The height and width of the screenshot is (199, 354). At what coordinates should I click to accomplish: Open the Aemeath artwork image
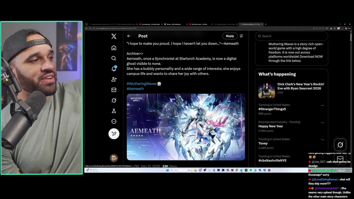pyautogui.click(x=186, y=127)
